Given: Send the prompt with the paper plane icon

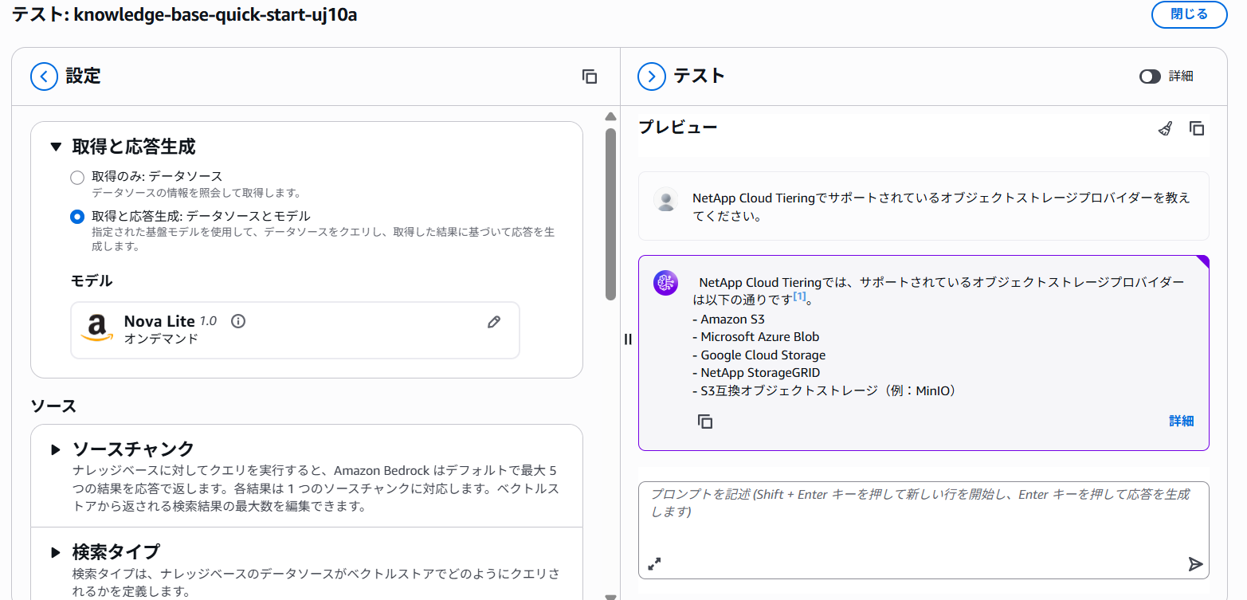Looking at the screenshot, I should (x=1195, y=564).
